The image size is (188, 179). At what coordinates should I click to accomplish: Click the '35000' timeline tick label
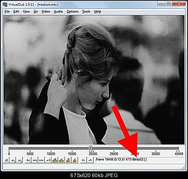(x=156, y=154)
